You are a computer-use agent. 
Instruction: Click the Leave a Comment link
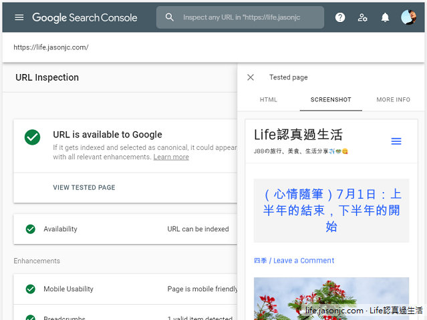[303, 261]
